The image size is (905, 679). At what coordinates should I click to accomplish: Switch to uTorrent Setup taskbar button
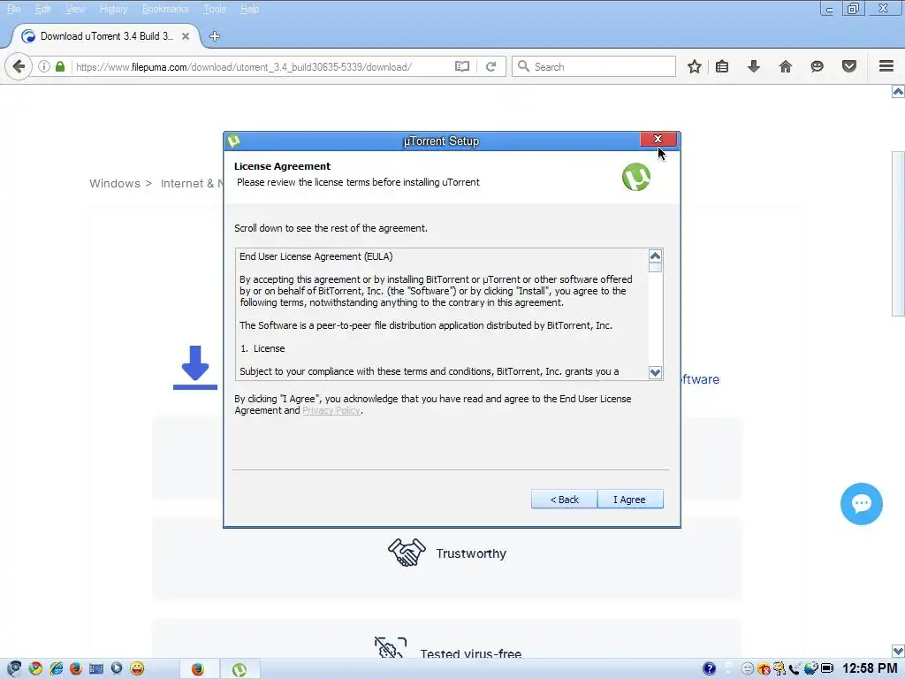[x=240, y=668]
